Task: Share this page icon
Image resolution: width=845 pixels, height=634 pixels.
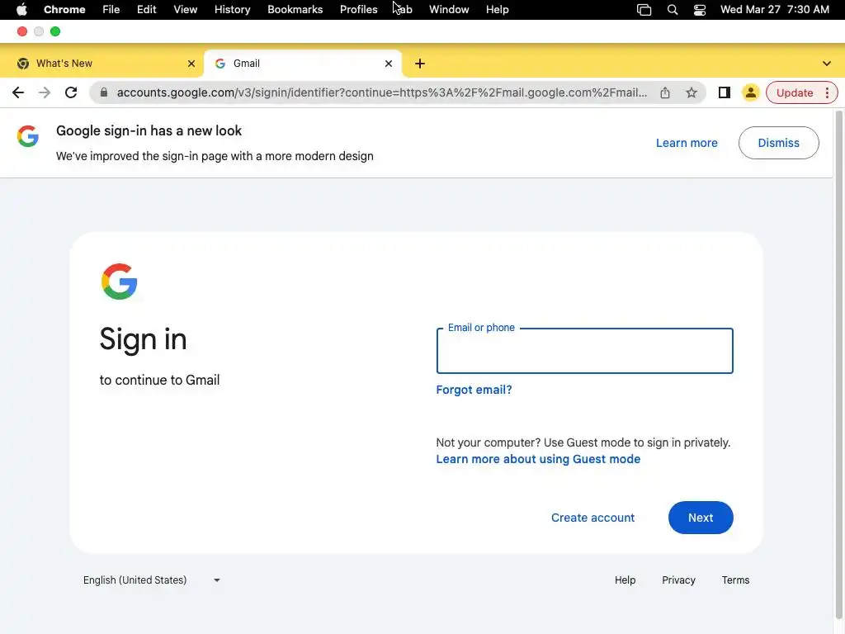Action: [665, 92]
